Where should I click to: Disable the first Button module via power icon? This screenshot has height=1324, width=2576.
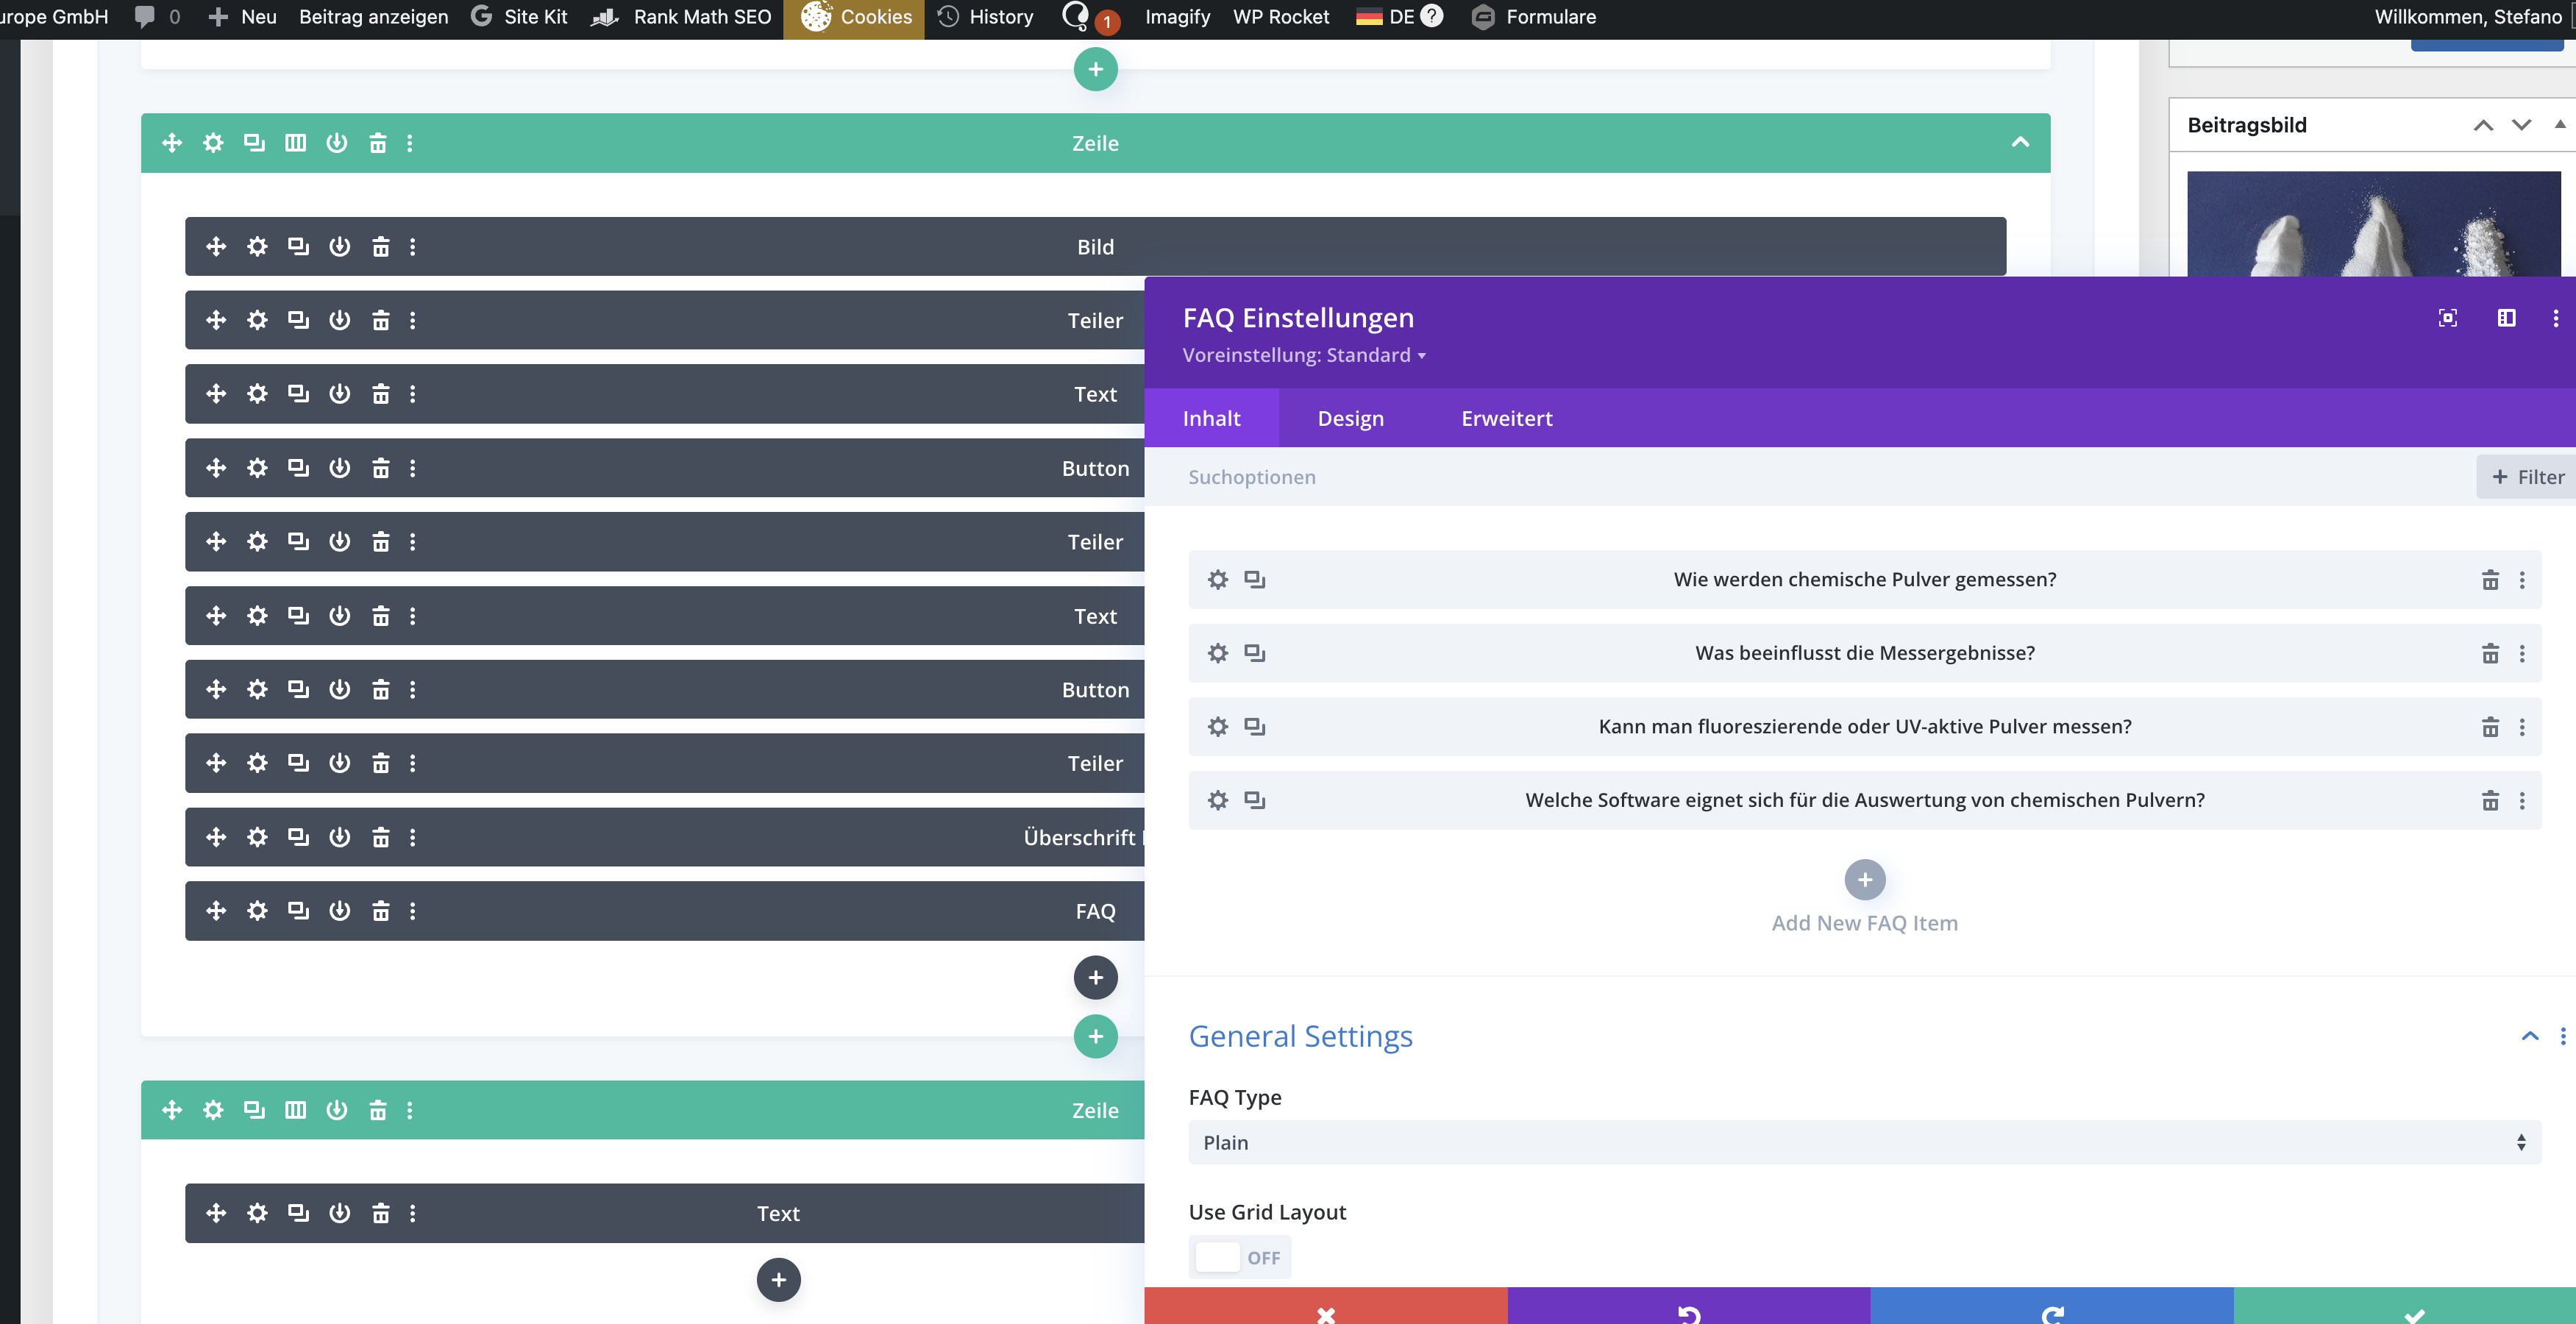tap(340, 468)
